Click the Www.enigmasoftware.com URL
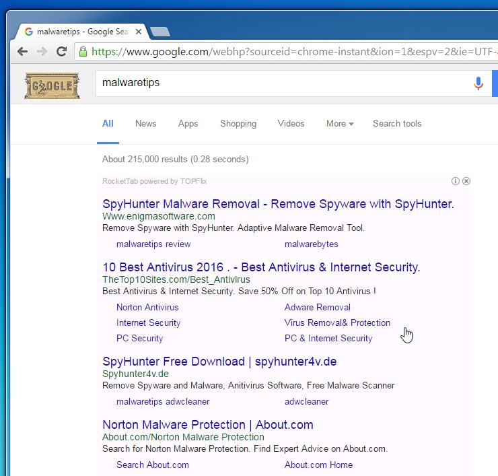Screen dimensions: 498x476 (158, 216)
